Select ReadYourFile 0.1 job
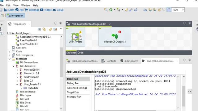 (29, 44)
